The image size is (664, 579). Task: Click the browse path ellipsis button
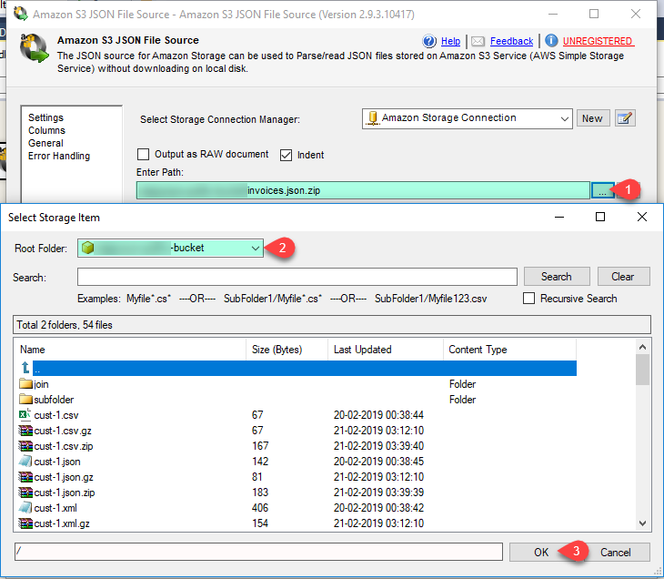click(x=602, y=191)
